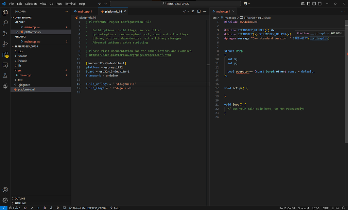Click the TestESP32S3_CPP20 search box
This screenshot has width=348, height=210.
175,4
